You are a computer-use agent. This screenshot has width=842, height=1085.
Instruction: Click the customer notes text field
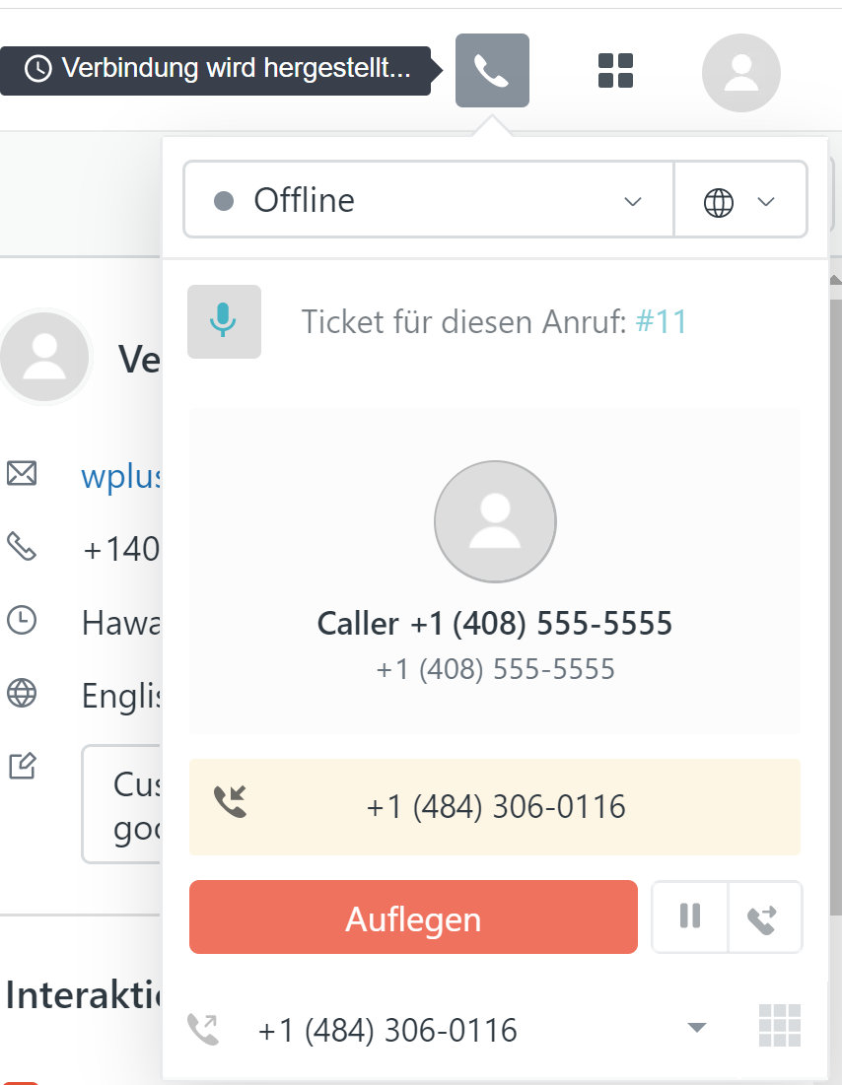[122, 804]
